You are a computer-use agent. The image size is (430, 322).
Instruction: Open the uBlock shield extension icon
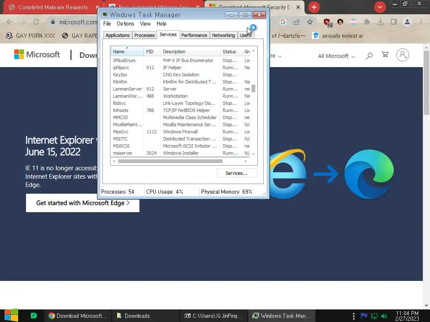tap(327, 22)
